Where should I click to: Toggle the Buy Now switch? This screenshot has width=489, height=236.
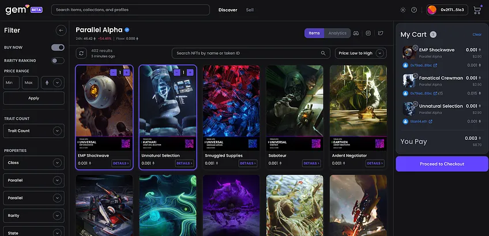point(58,47)
